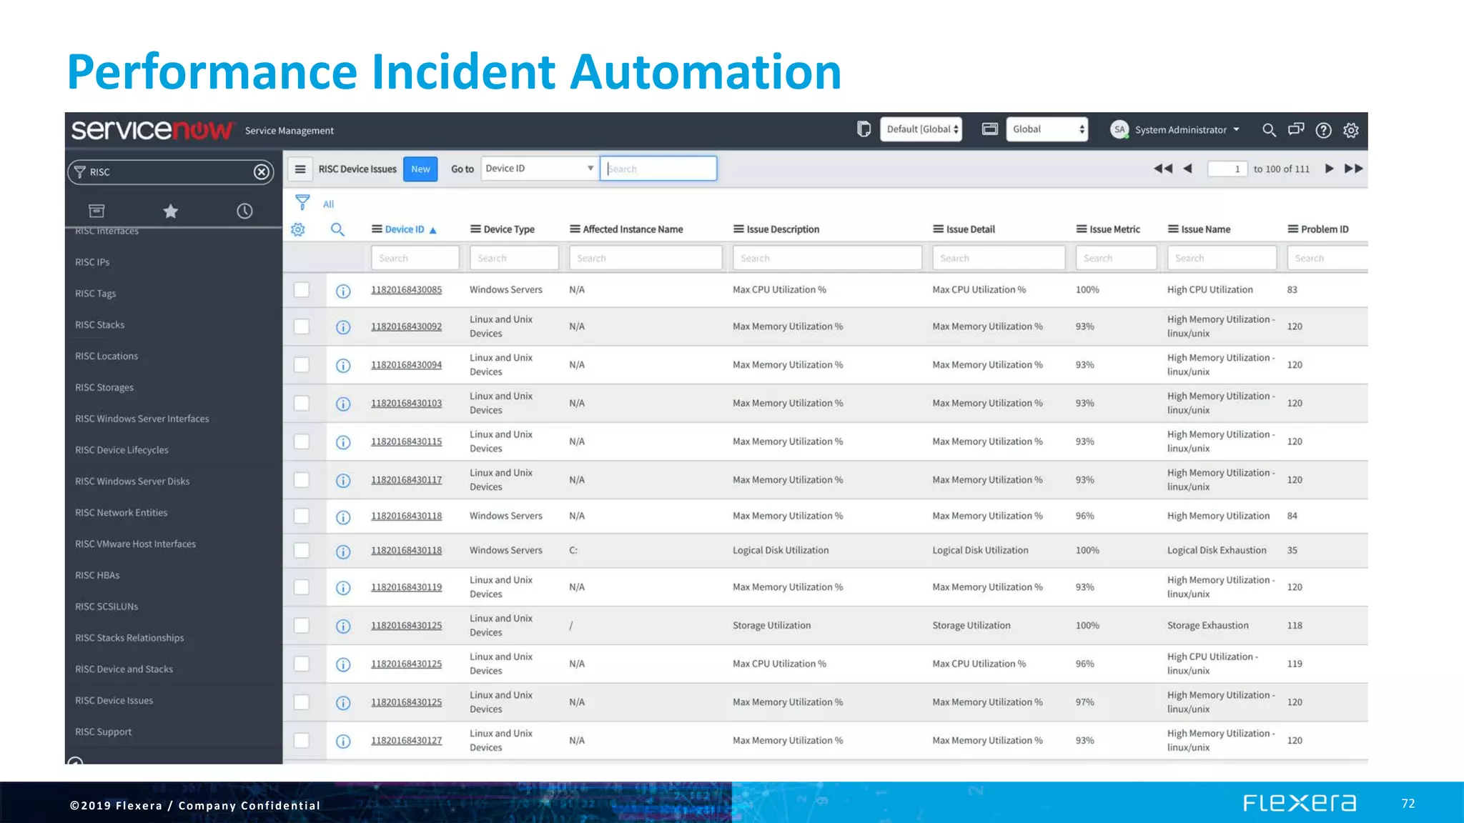The height and width of the screenshot is (823, 1464).
Task: Open the list hamburger context menu
Action: click(300, 169)
